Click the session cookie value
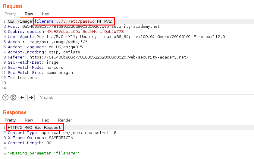254x159 pixels. coord(85,31)
